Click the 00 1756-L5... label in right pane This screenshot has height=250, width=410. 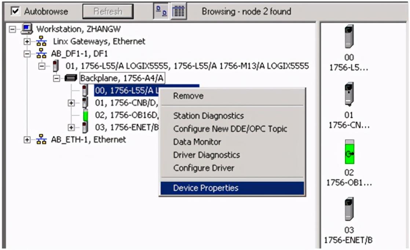[x=349, y=62]
